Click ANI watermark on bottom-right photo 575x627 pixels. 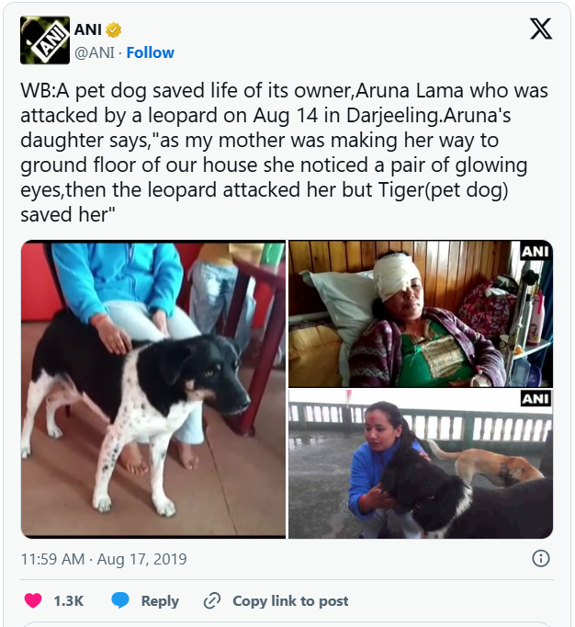[x=536, y=399]
